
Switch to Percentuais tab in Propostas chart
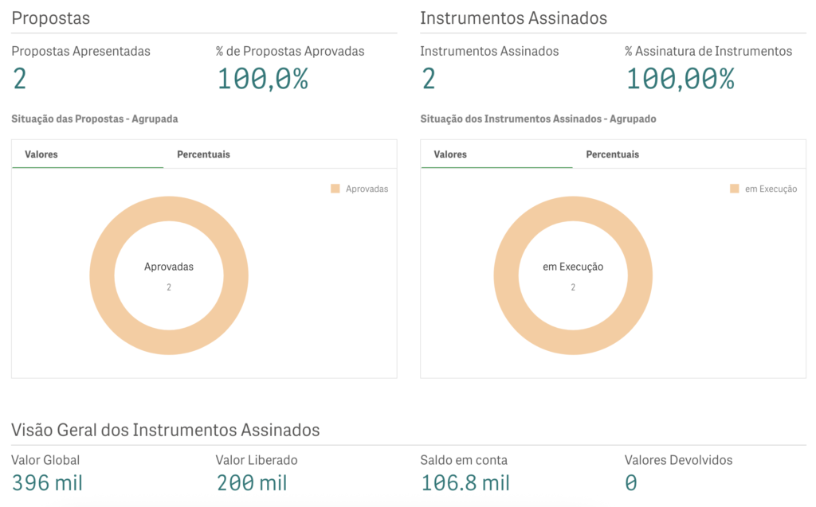203,154
